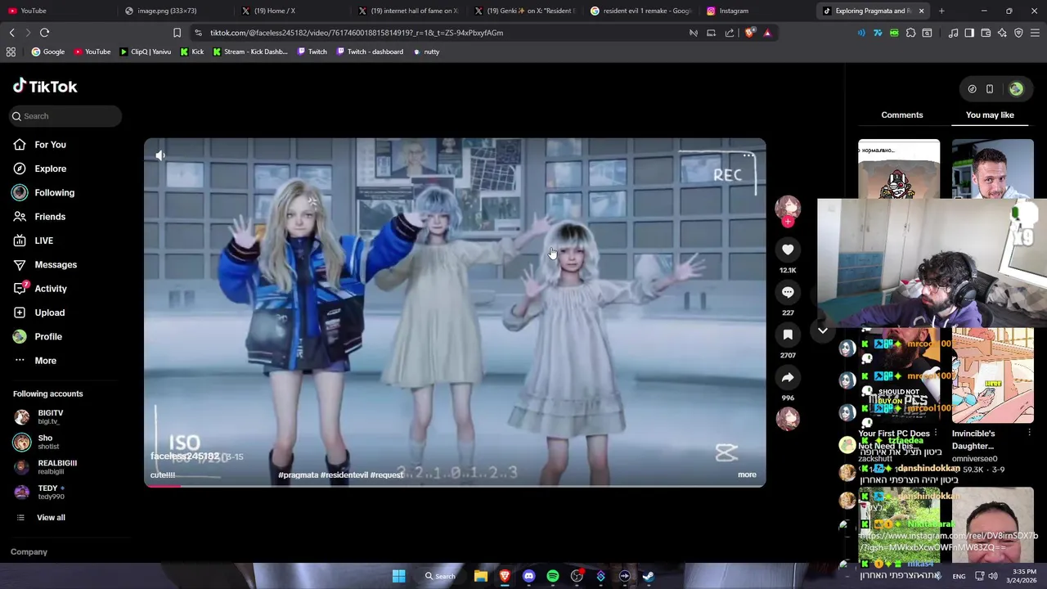Toggle the video mute speaker icon

tap(160, 155)
